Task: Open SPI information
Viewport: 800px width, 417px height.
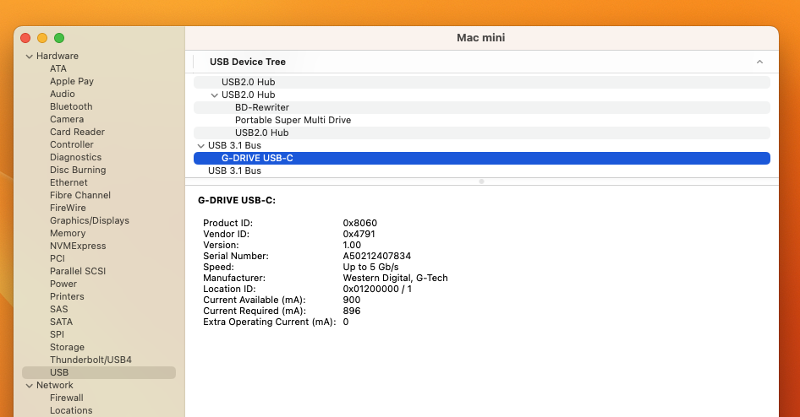Action: click(x=58, y=334)
